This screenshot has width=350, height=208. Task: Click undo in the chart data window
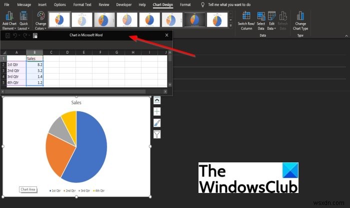pos(15,36)
